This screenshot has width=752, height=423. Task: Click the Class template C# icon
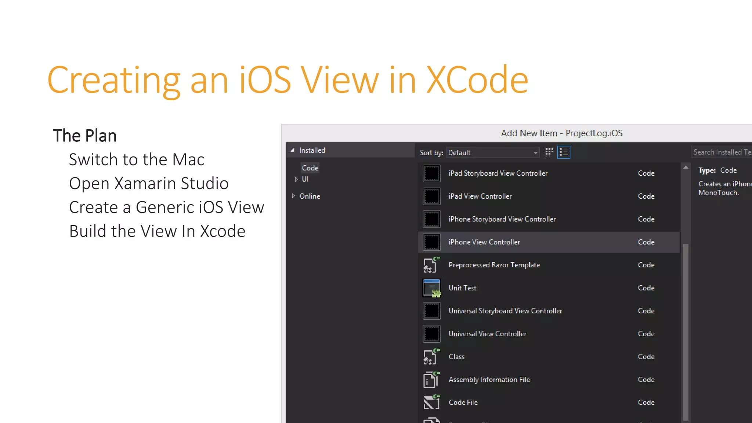tap(431, 357)
